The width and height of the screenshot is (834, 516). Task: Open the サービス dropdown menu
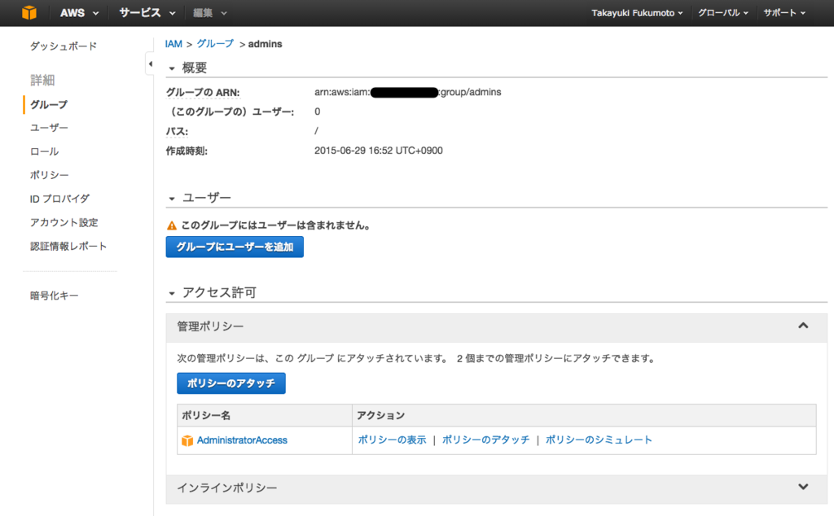tap(147, 13)
